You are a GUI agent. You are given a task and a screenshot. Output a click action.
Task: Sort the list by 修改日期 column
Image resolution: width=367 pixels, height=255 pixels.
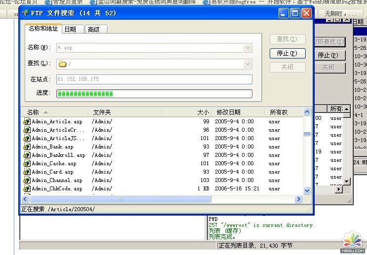point(229,112)
